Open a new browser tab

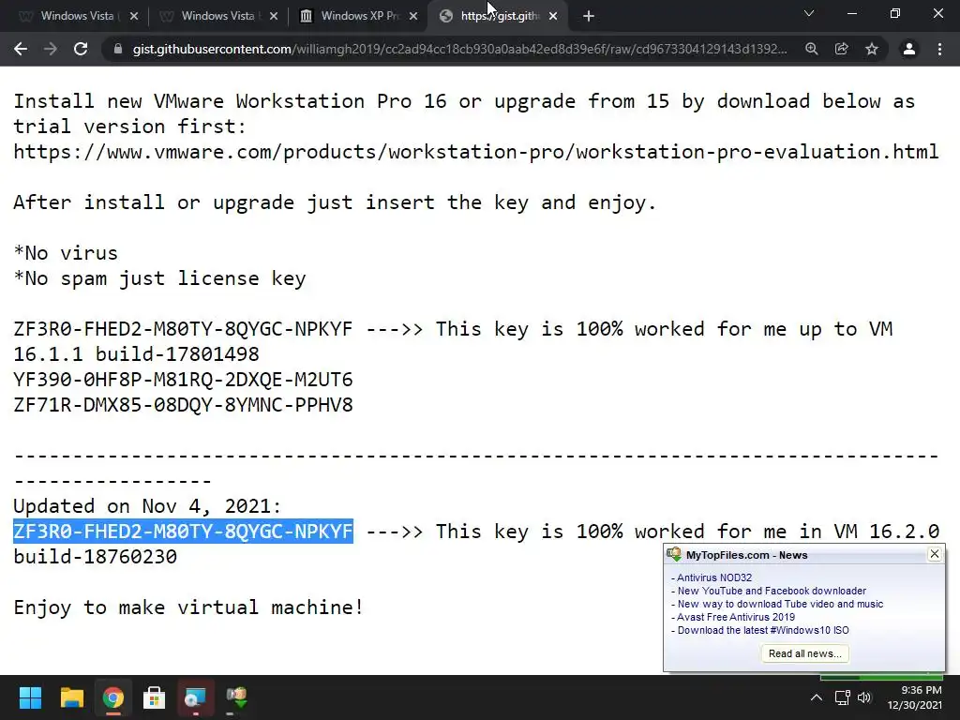pyautogui.click(x=589, y=16)
